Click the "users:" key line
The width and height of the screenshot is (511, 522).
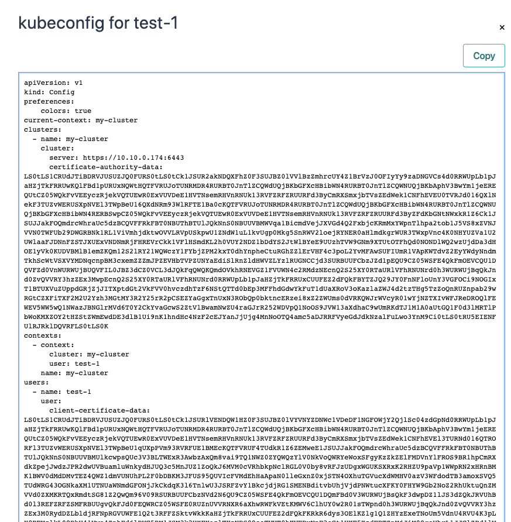(x=36, y=382)
